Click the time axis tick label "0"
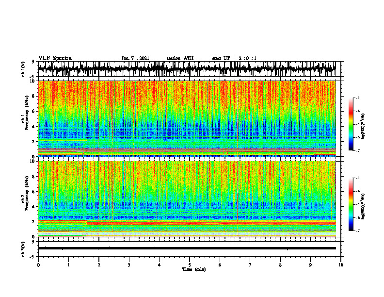This screenshot has height=297, width=384. point(38,265)
